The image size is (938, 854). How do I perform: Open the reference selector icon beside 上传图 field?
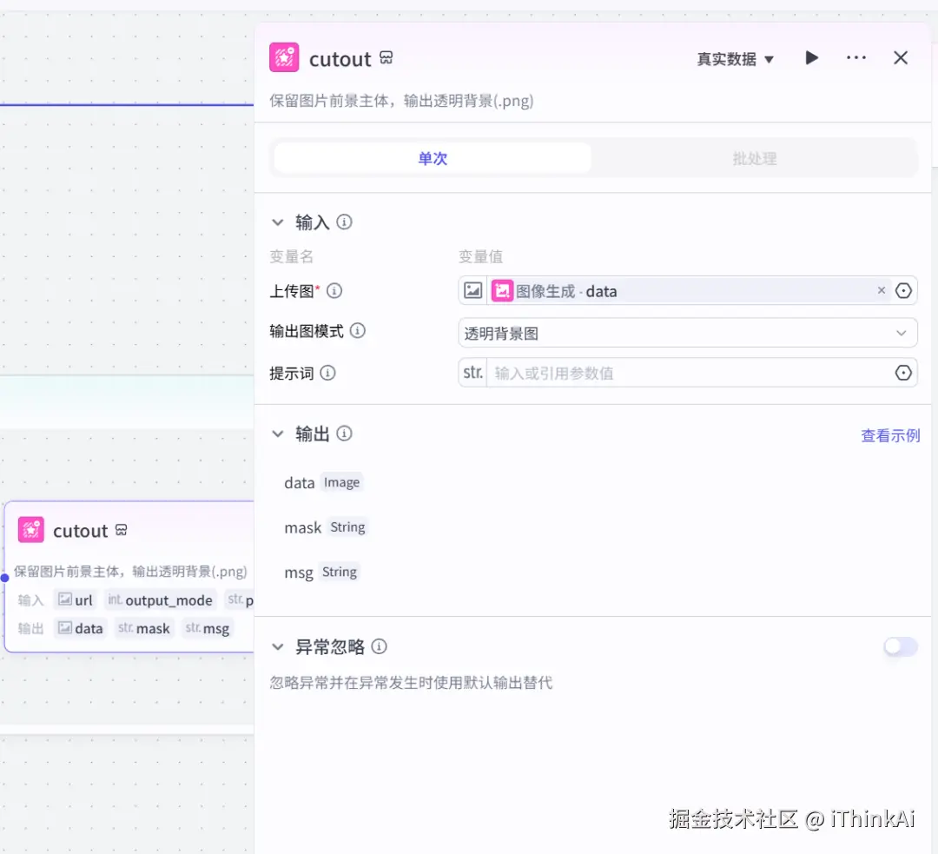coord(903,290)
